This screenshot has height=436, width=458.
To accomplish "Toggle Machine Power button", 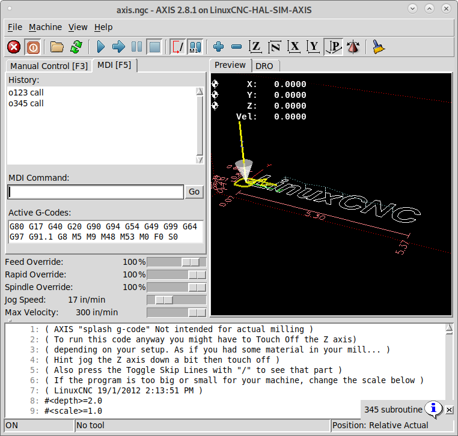I will [x=32, y=47].
